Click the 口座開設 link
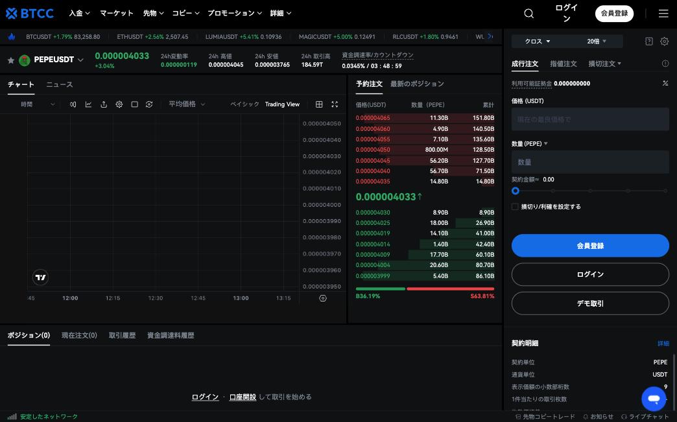This screenshot has height=422, width=677. (243, 397)
